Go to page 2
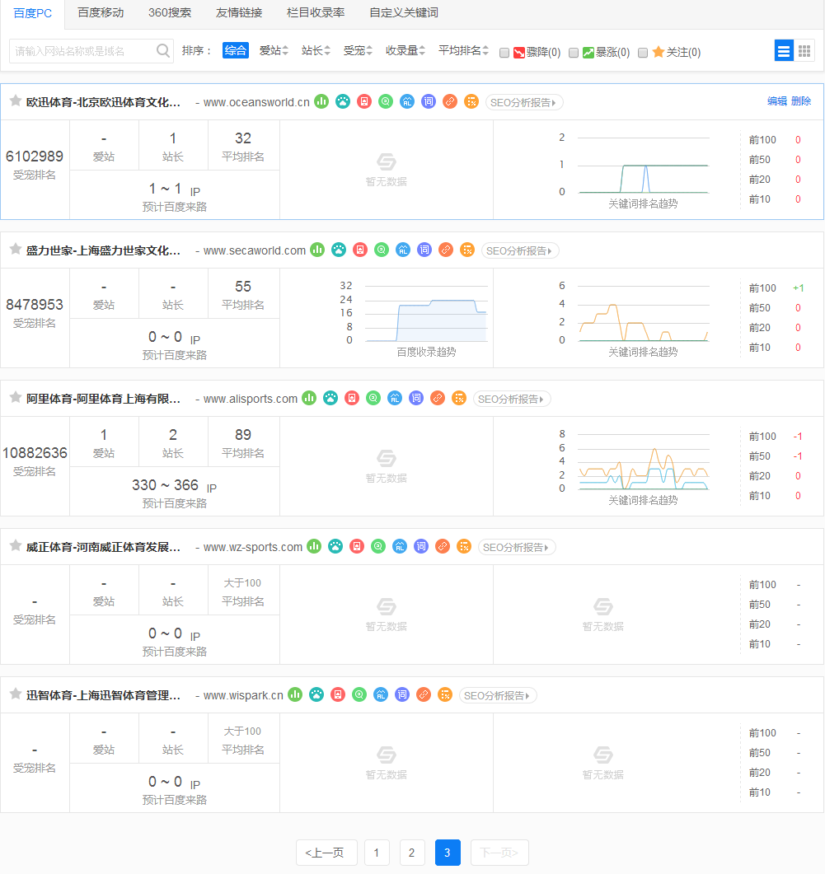 click(411, 853)
